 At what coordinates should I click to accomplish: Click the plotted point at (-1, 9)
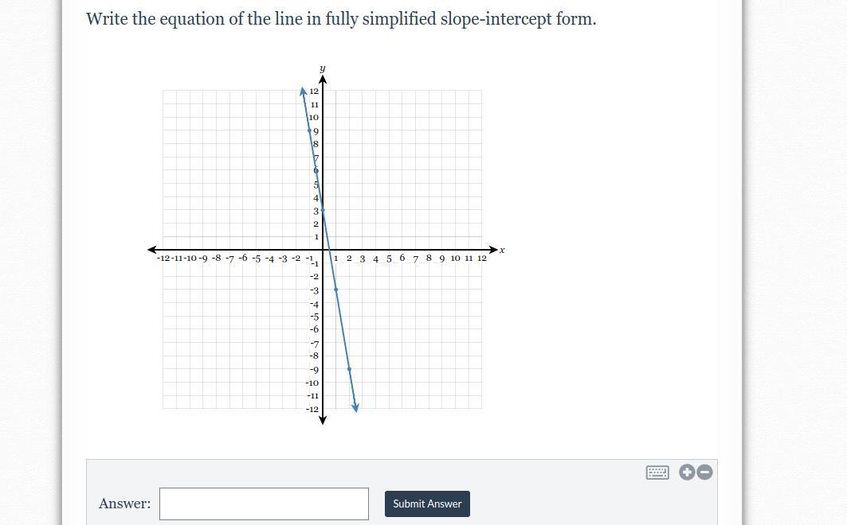coord(309,130)
